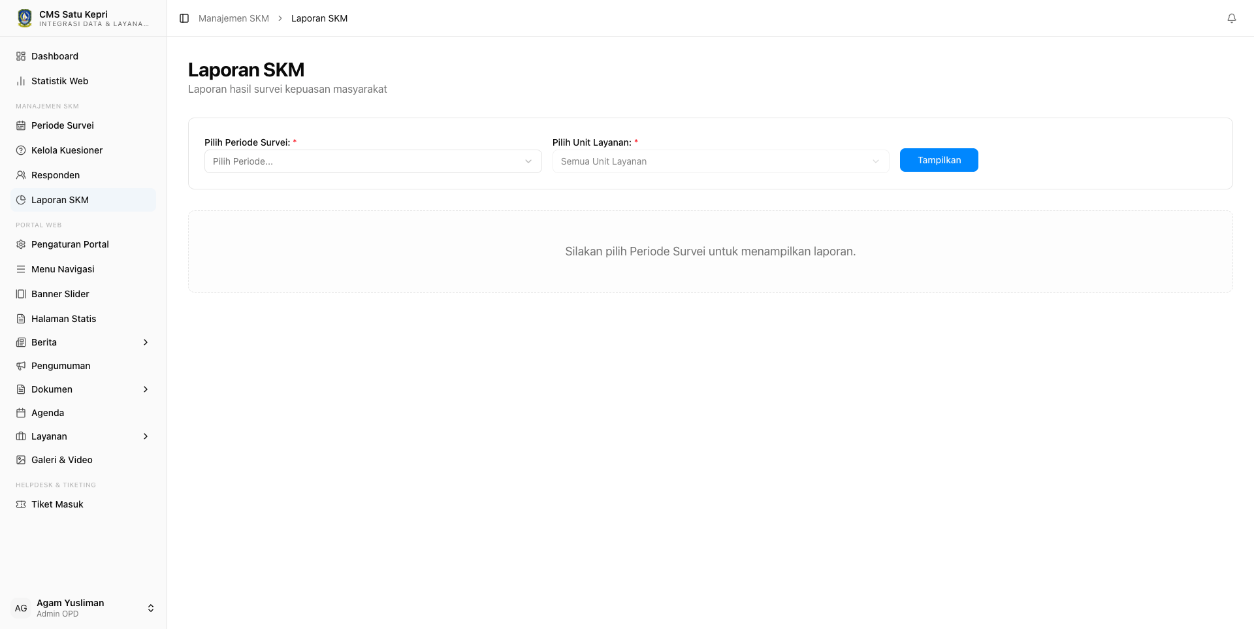Click the Agenda calendar icon
This screenshot has height=629, width=1254.
[x=21, y=413]
